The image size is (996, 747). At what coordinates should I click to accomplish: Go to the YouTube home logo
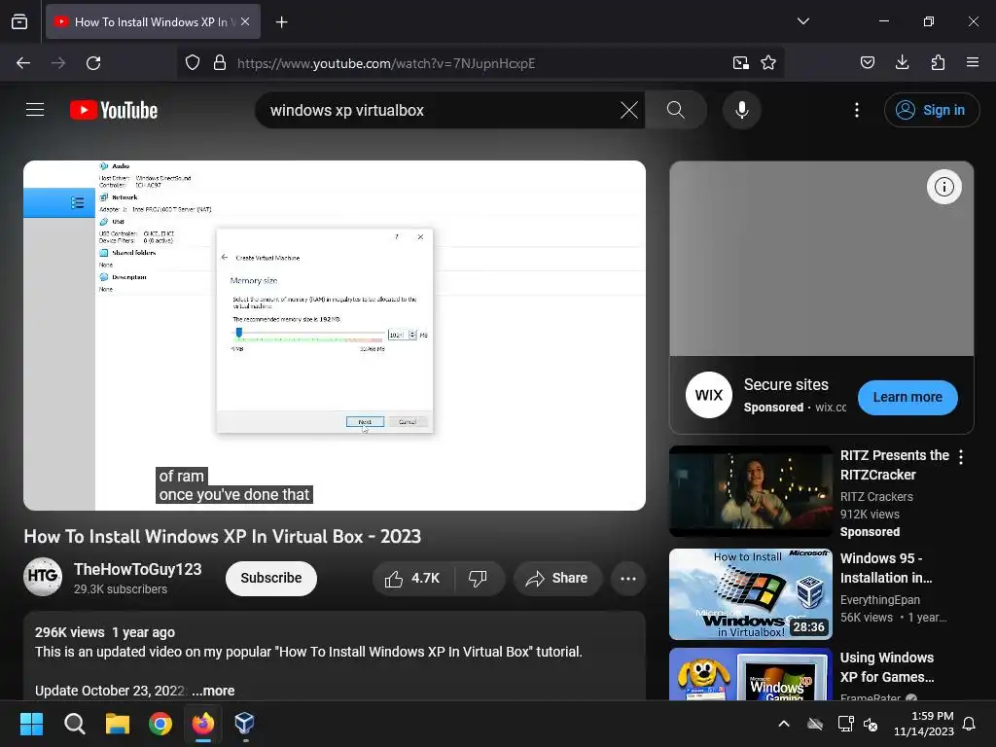pos(114,111)
